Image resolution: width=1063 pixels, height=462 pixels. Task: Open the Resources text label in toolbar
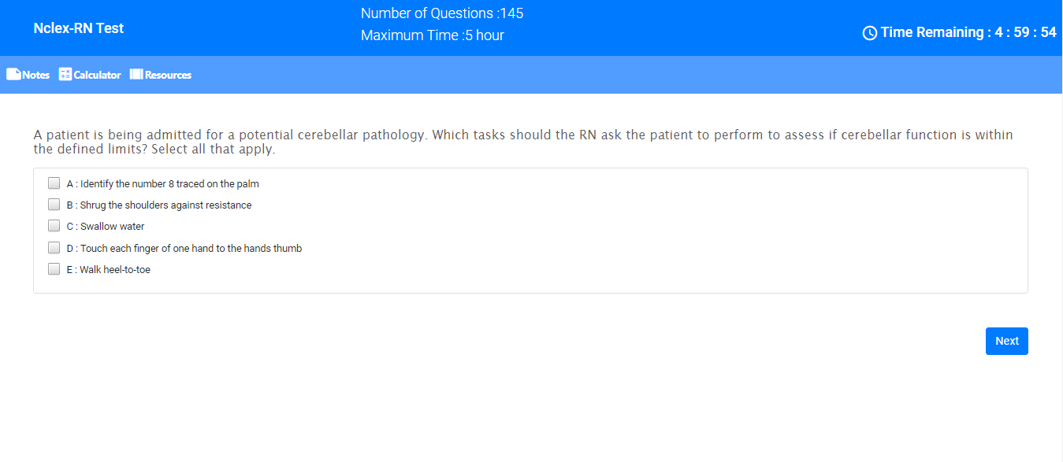tap(168, 76)
